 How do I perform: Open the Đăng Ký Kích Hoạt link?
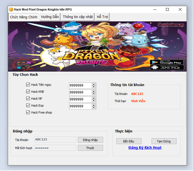tap(145, 148)
